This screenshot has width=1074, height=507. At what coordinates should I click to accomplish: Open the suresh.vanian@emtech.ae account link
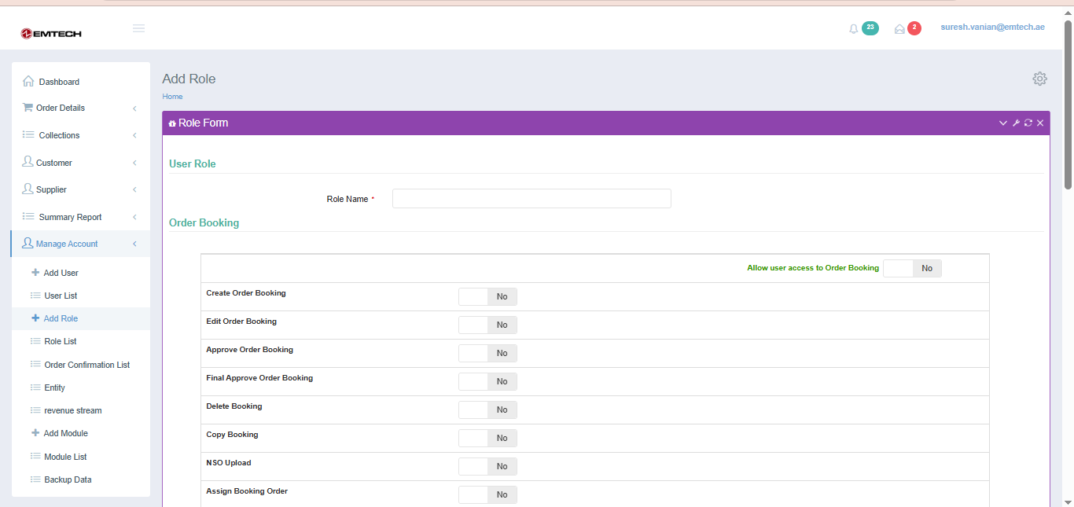992,28
